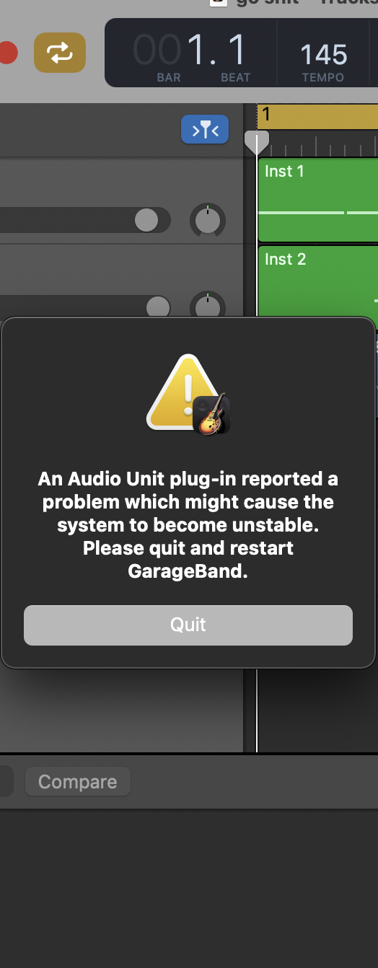The image size is (378, 968).
Task: Click the GarageBand guitar icon badge
Action: click(212, 415)
